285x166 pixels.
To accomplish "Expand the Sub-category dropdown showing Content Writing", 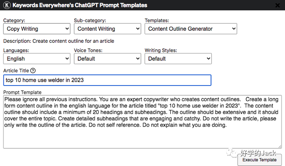I will coord(107,29).
